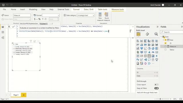Switch to Report view in the left sidebar

(3, 27)
